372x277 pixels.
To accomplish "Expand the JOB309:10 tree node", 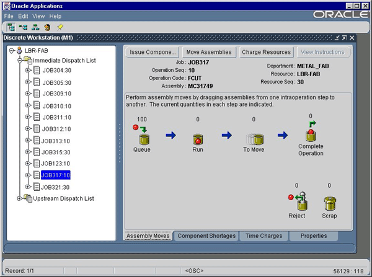I will click(28, 94).
